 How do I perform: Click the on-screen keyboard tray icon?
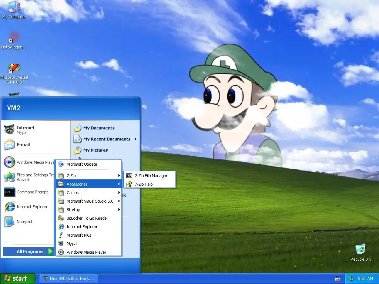click(338, 279)
